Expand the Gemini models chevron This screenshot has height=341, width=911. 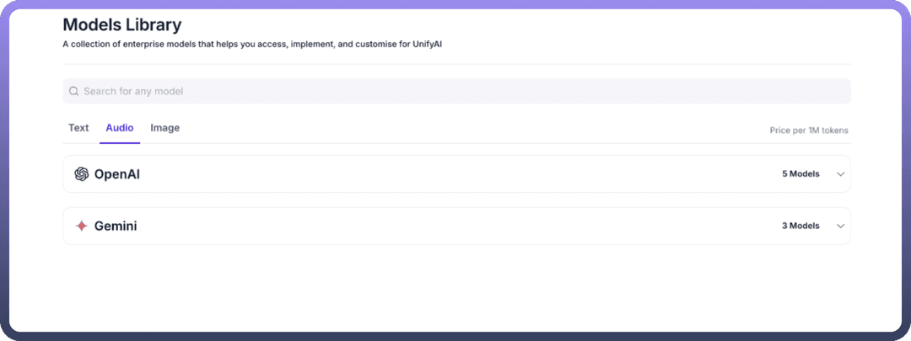tap(840, 226)
